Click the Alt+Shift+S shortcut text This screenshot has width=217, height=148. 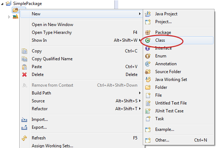coord(127,101)
